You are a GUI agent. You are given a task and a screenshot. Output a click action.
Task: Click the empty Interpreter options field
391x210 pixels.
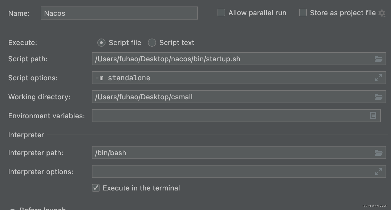pos(239,171)
